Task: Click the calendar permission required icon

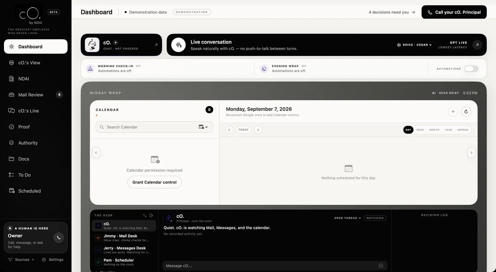Action: pyautogui.click(x=155, y=159)
